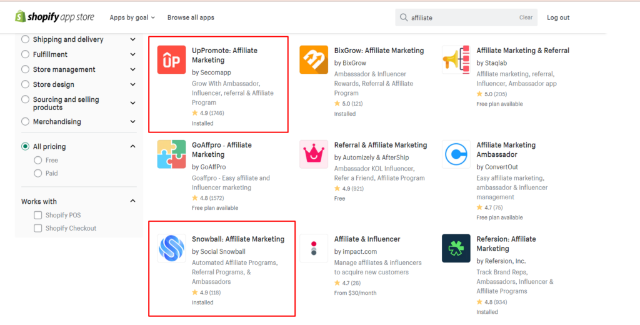Click "by Staqlab" developer text
640x325 pixels.
point(492,63)
